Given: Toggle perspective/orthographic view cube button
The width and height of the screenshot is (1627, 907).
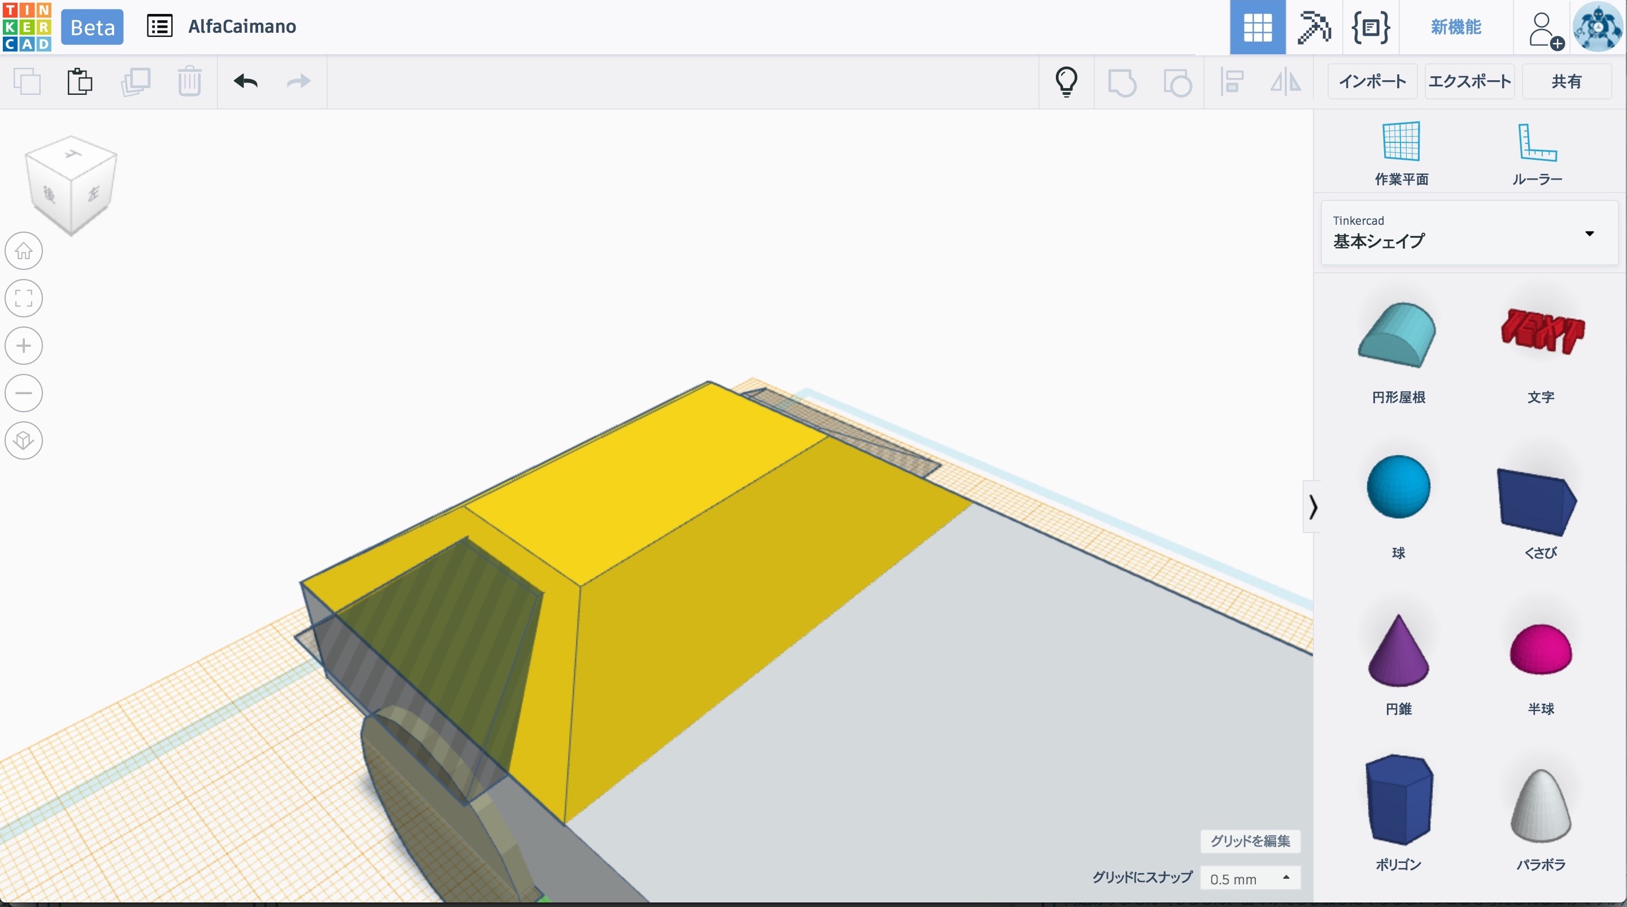Looking at the screenshot, I should click(24, 441).
